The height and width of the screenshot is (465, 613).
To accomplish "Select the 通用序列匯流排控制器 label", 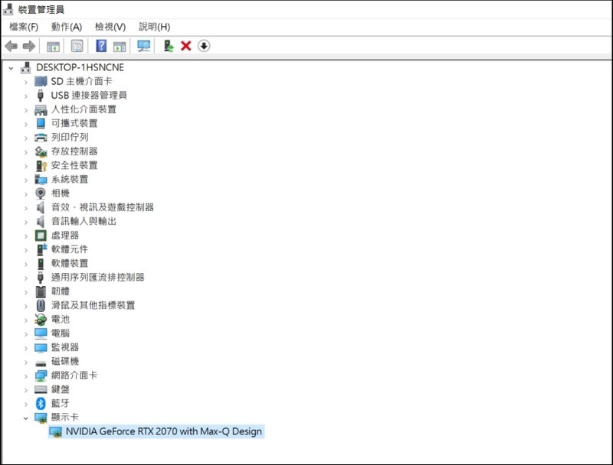I will (98, 278).
